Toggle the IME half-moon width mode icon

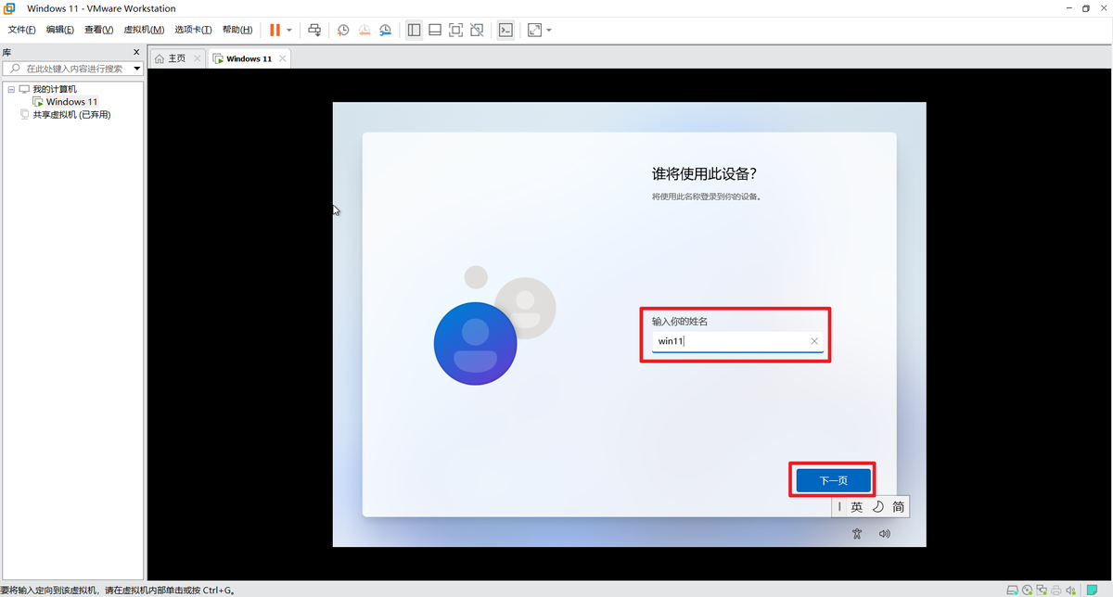click(878, 507)
